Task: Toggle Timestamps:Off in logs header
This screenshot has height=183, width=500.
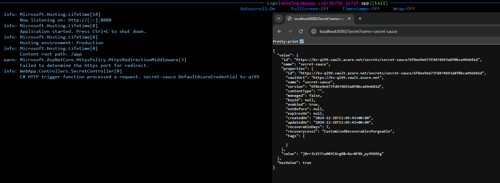Action: pyautogui.click(x=361, y=9)
